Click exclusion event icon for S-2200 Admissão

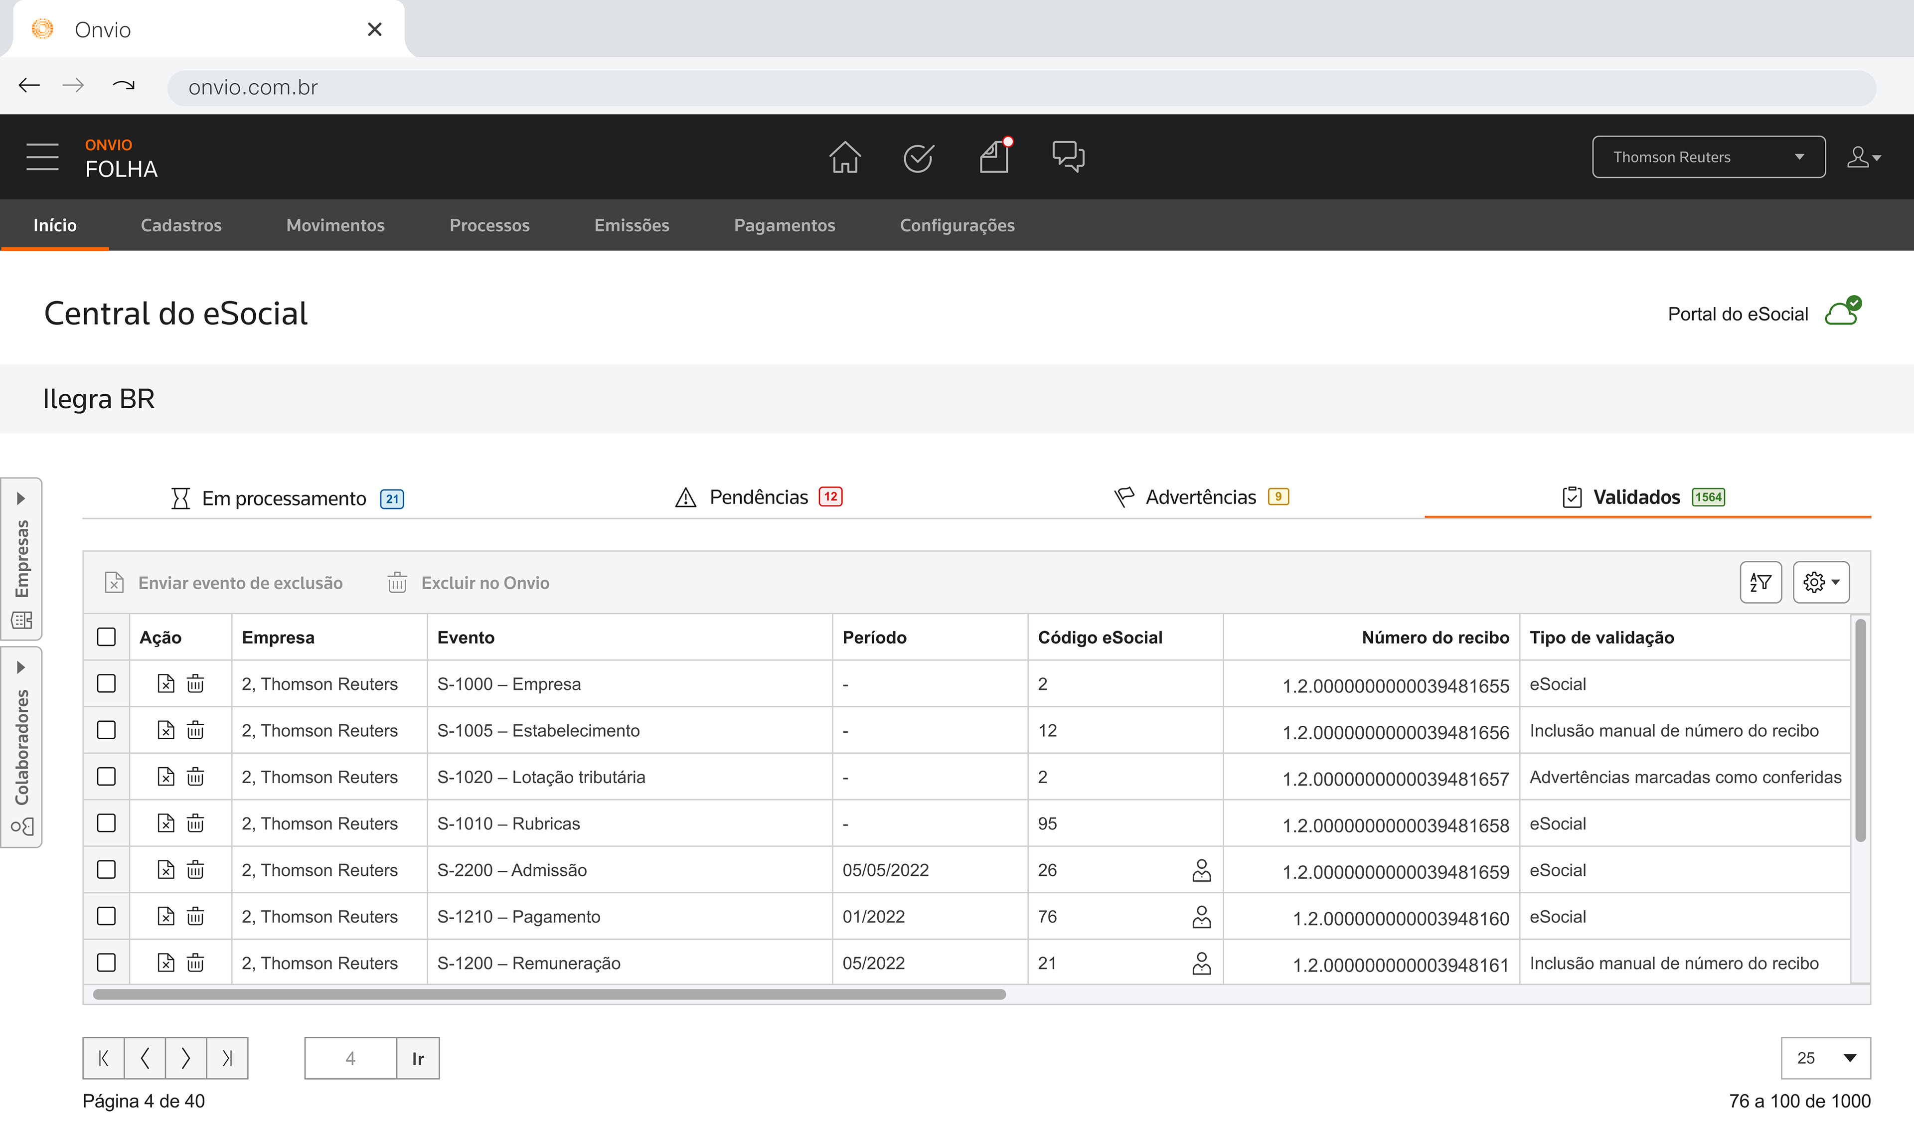click(x=166, y=870)
